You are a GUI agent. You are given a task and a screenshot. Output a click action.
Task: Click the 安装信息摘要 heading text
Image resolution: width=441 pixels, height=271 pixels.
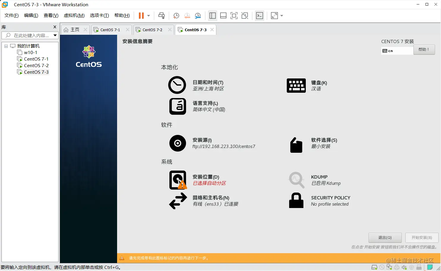point(138,41)
